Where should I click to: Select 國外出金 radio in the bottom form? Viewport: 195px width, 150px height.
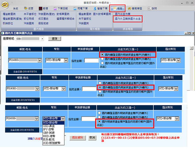(99, 121)
